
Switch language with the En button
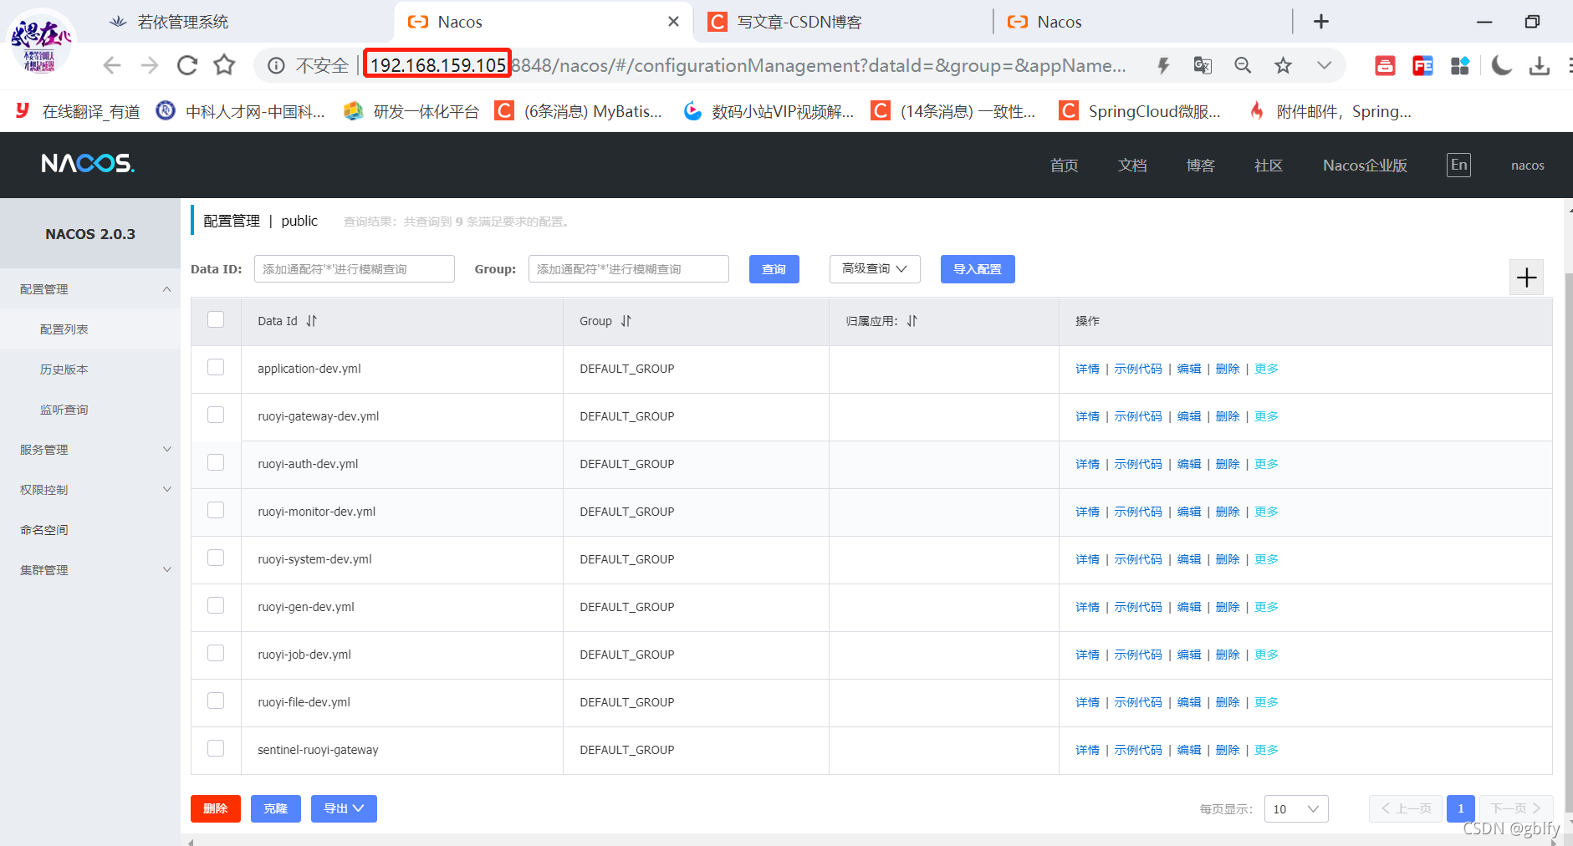click(x=1458, y=165)
